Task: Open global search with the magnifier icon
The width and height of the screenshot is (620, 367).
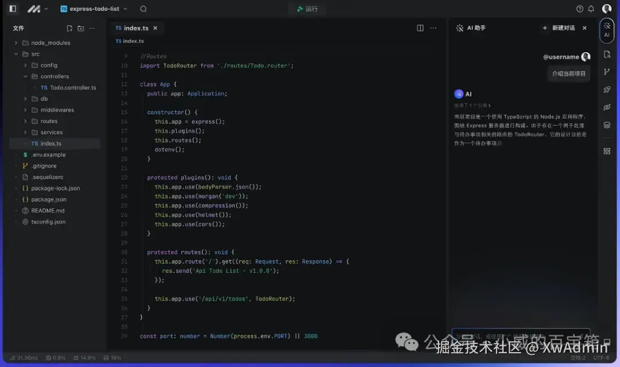Action: pyautogui.click(x=143, y=9)
